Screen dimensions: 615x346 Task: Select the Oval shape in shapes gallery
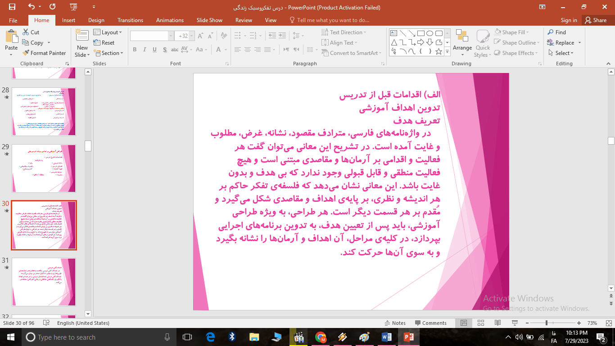[x=430, y=33]
